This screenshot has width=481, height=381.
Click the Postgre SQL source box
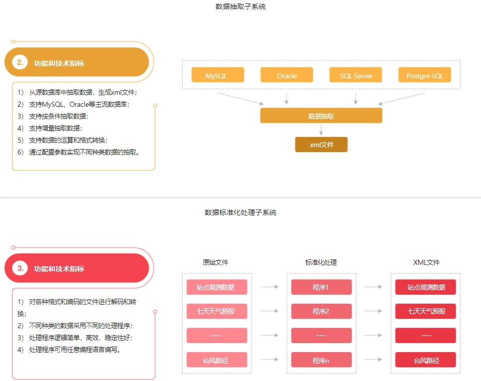425,75
